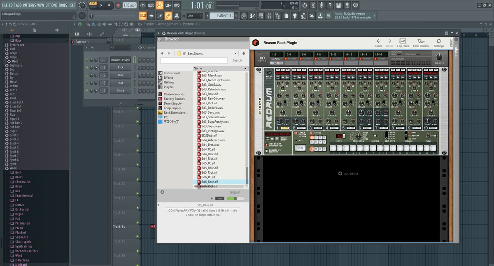Toggle the Redrum Shuffle button
The width and height of the screenshot is (494, 266).
(375, 135)
